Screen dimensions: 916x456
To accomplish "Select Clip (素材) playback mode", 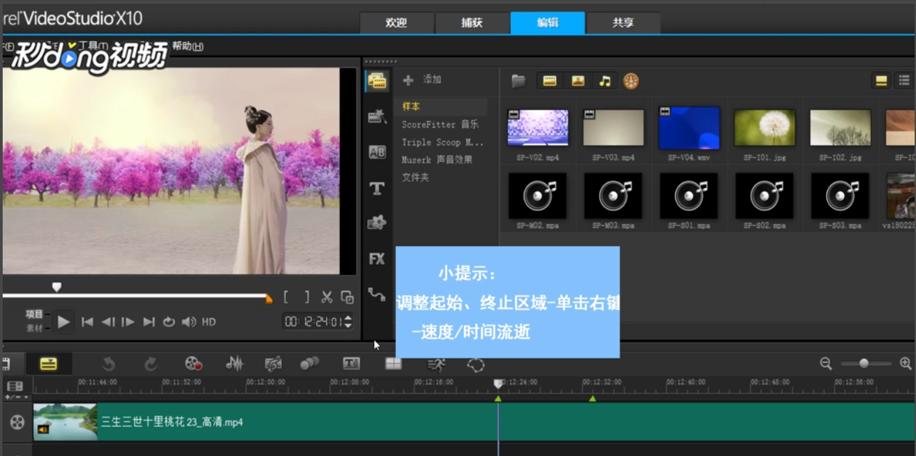I will (34, 328).
